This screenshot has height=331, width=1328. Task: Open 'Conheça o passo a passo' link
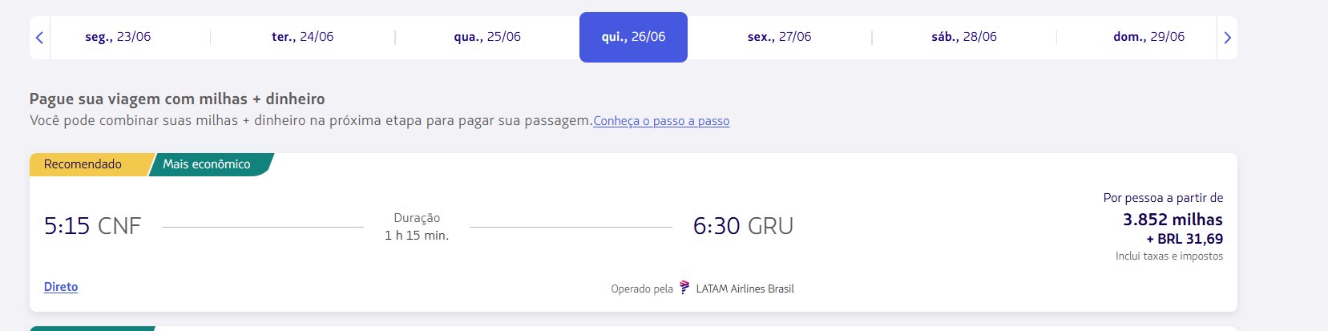click(661, 121)
